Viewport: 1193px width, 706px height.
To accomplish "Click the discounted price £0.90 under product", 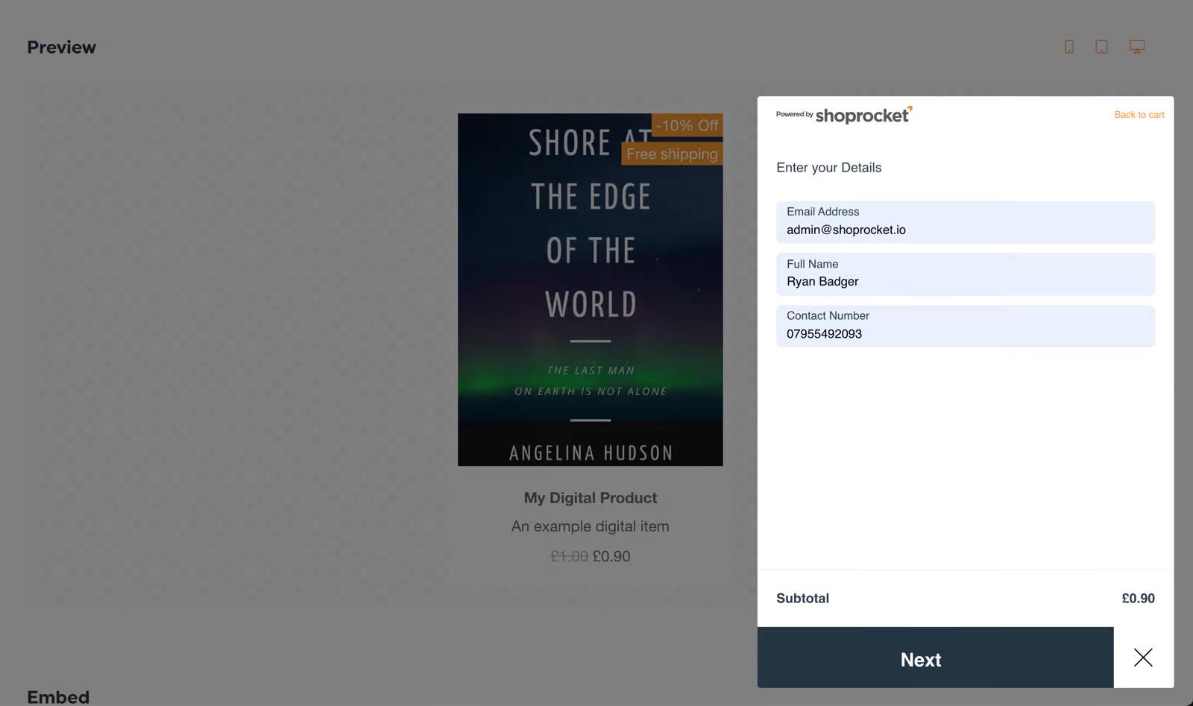I will coord(611,556).
